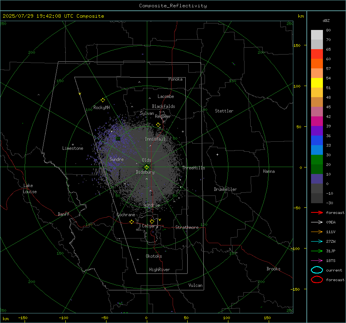The width and height of the screenshot is (346, 323).
Task: Click the green 31JP arrow in legend
Action: click(x=317, y=251)
